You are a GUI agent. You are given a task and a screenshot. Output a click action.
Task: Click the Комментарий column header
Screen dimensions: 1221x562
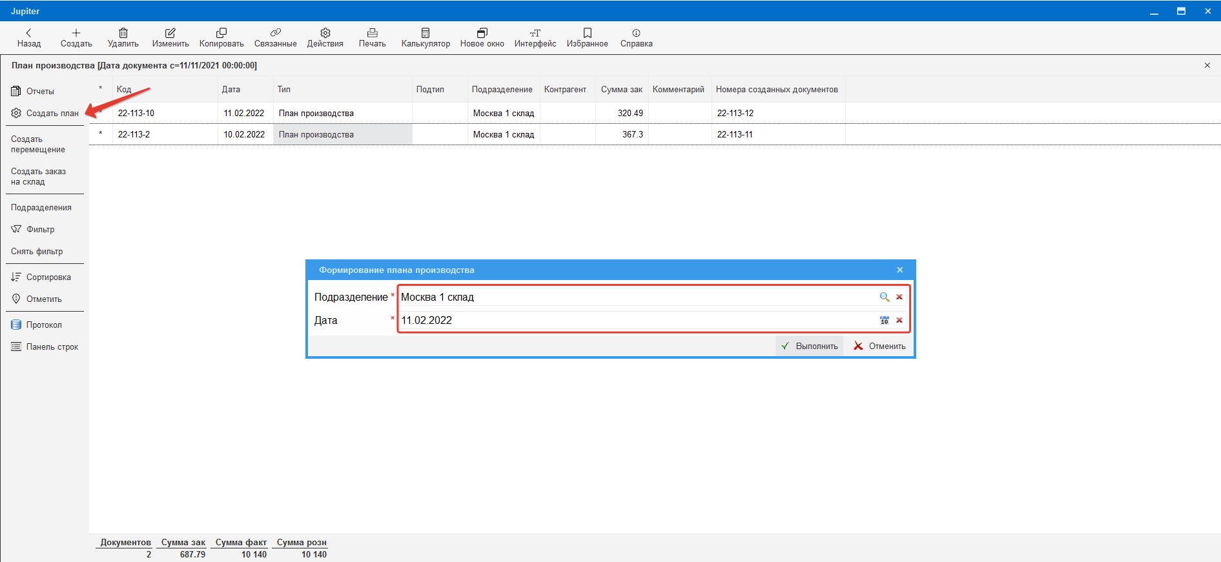679,89
